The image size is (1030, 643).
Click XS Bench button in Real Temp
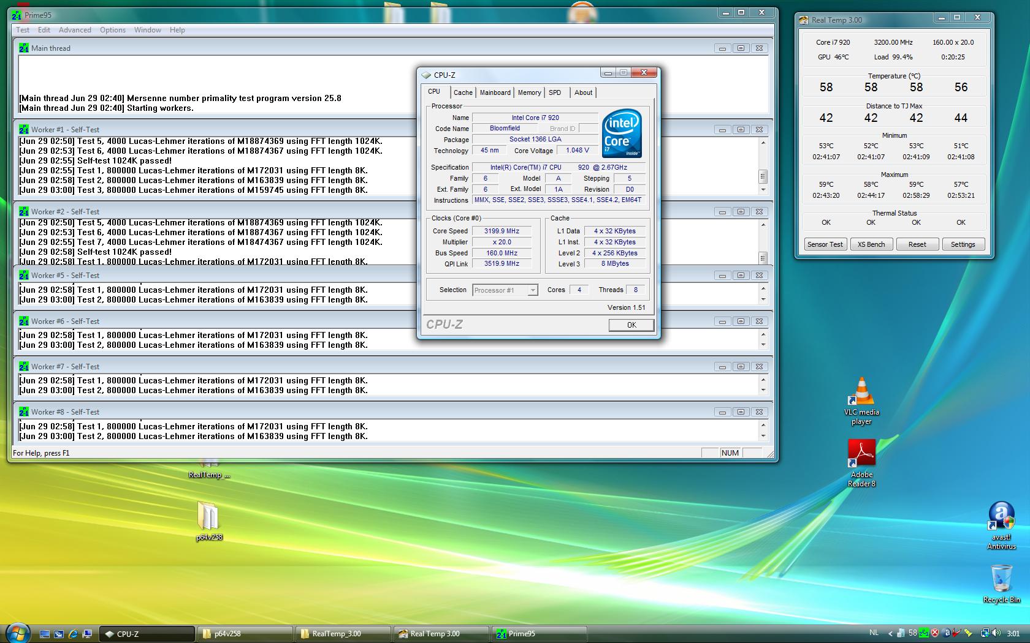coord(871,244)
